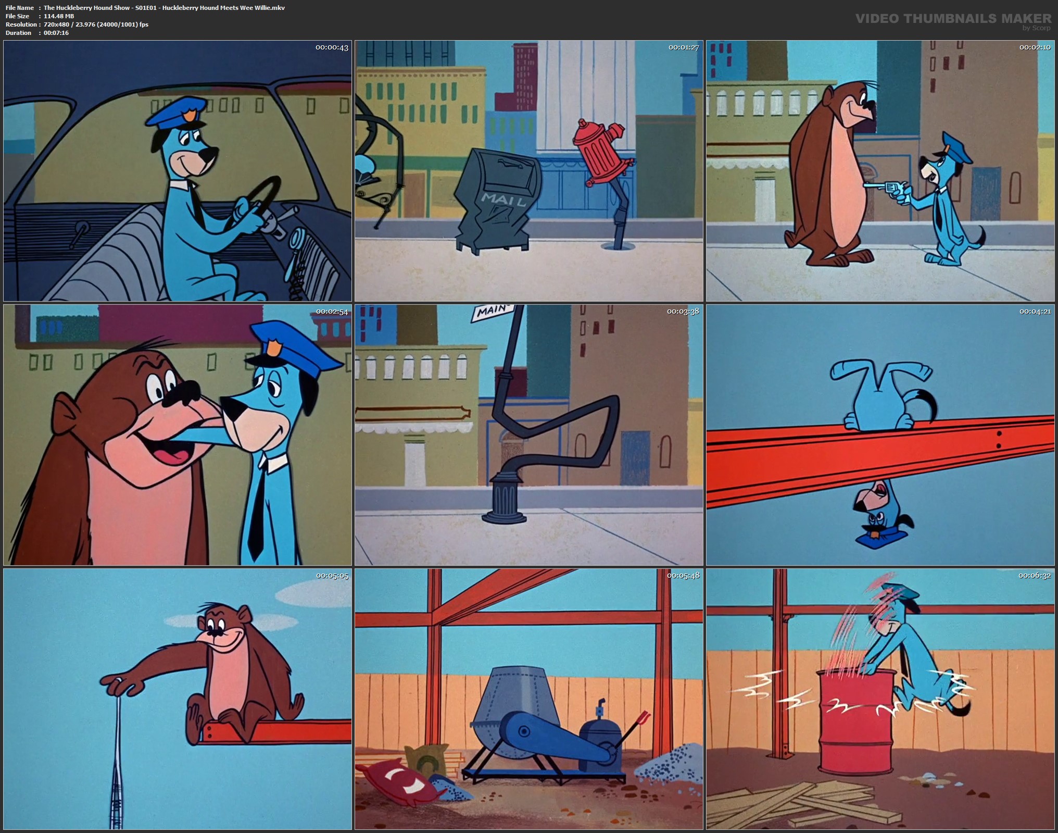
Task: Open the 00:02:10 revolver scene thumbnail
Action: (x=880, y=171)
